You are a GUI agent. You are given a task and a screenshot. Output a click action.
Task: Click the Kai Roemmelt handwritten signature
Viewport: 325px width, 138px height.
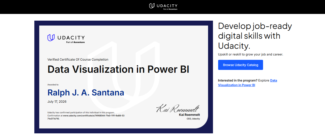pyautogui.click(x=178, y=108)
